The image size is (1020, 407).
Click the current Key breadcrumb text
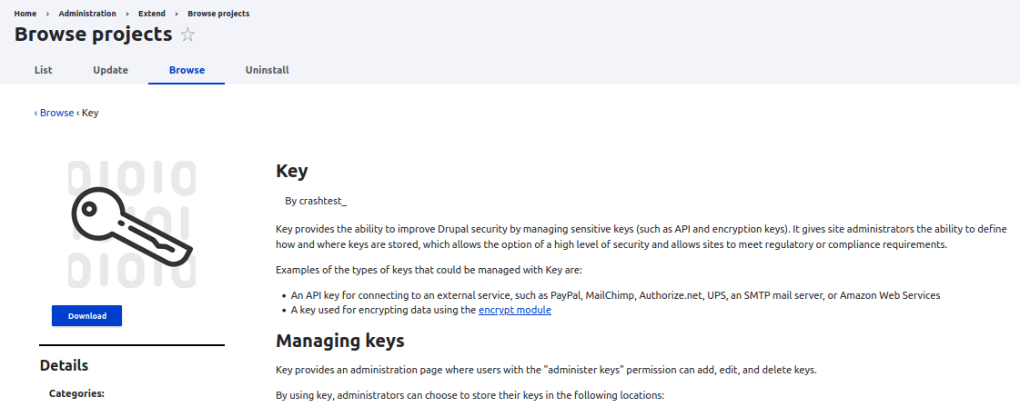pyautogui.click(x=90, y=113)
